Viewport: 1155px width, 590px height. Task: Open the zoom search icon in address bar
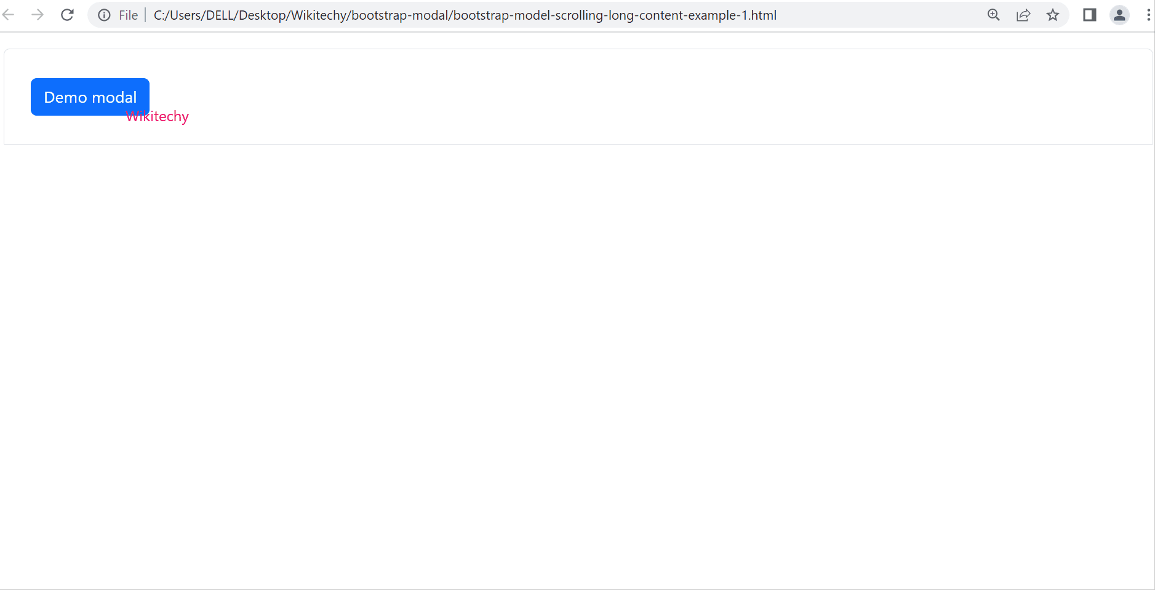point(994,15)
